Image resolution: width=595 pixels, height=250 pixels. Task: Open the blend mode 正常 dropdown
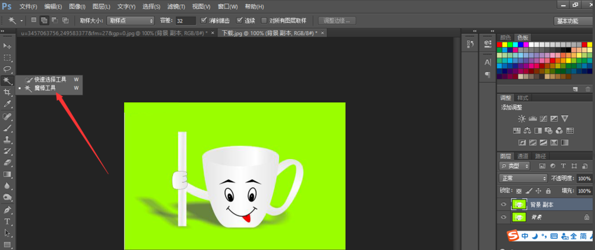(x=523, y=178)
